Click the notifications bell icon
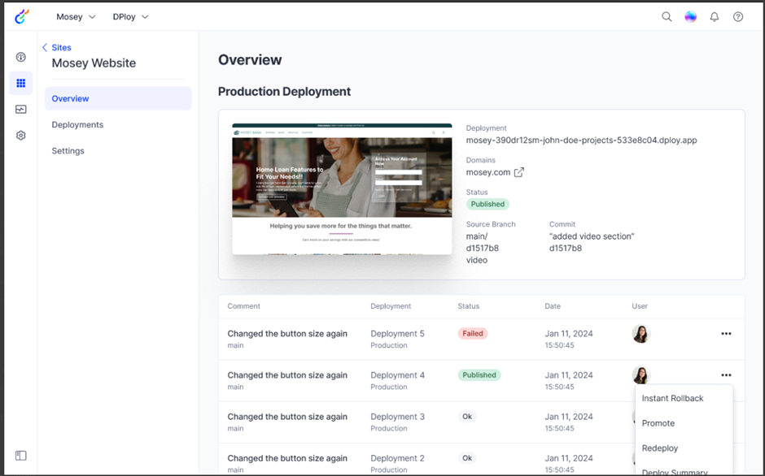This screenshot has height=476, width=765. click(715, 16)
